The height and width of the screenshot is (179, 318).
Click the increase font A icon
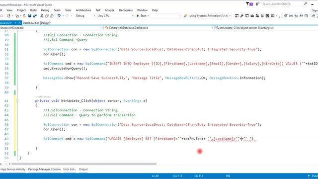pos(301,15)
